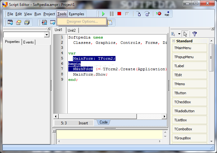217x153 pixels.
Task: Add a watch with the glasses icon
Action: (x=167, y=14)
